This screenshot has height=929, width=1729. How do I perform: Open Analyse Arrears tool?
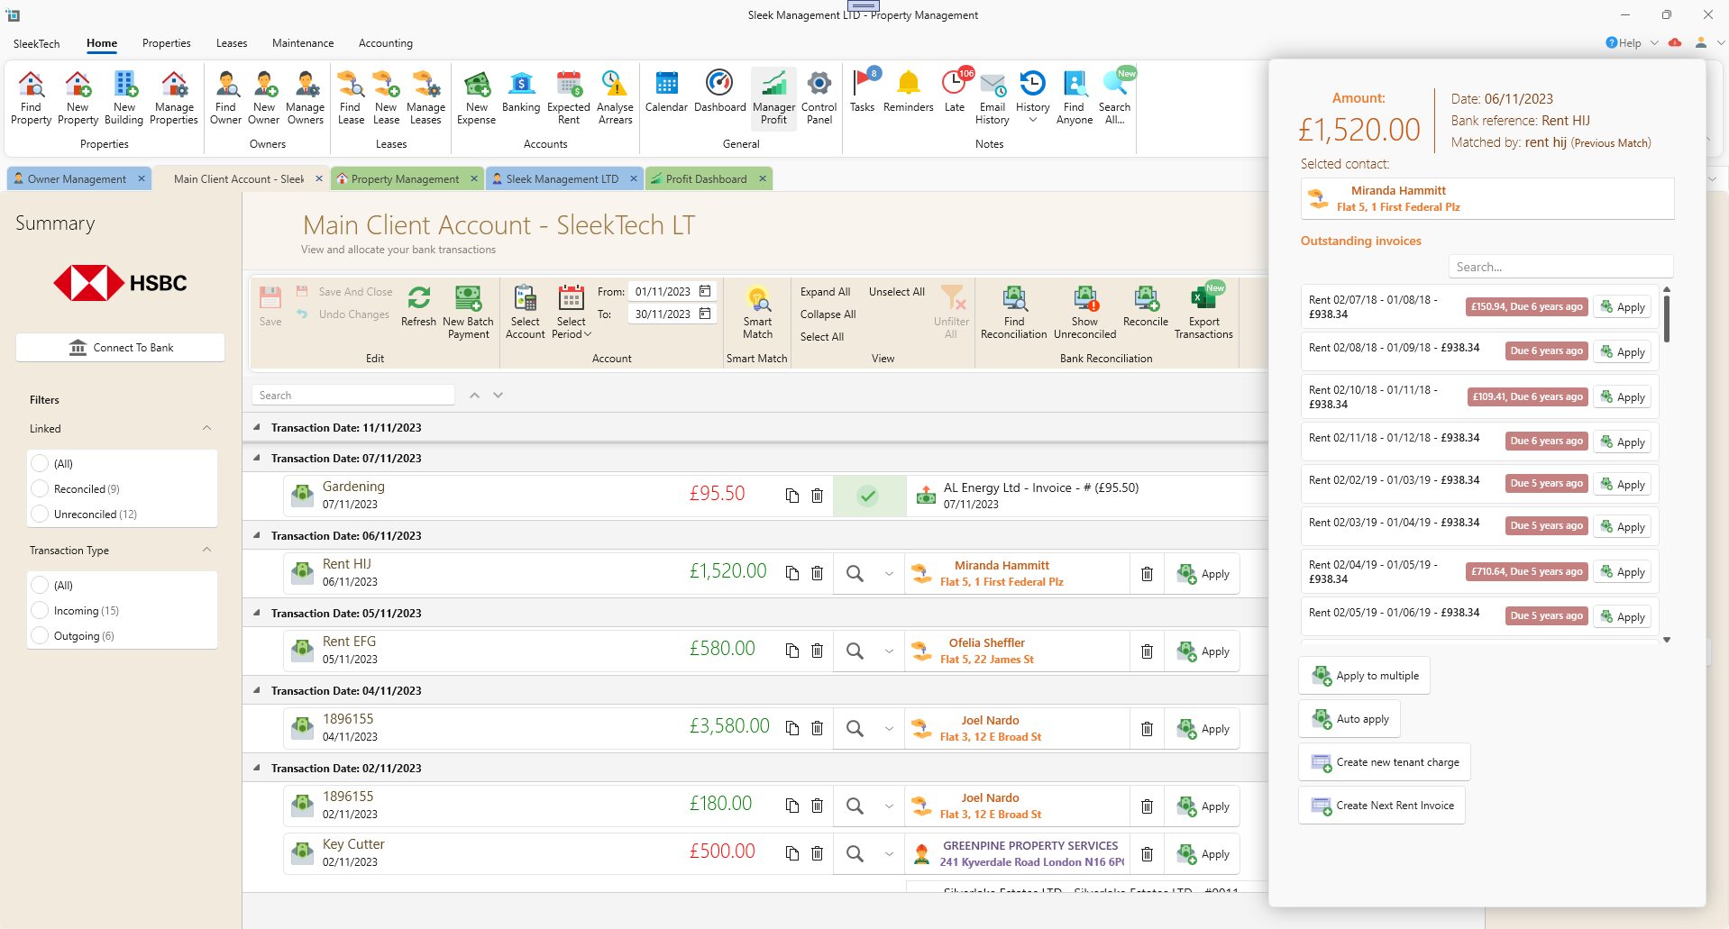(x=616, y=97)
